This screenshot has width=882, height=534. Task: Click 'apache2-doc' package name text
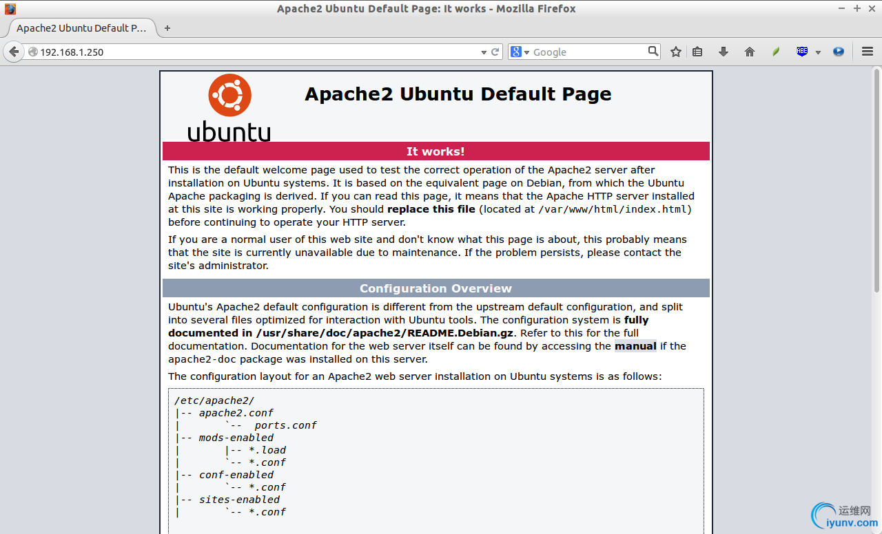coord(202,359)
